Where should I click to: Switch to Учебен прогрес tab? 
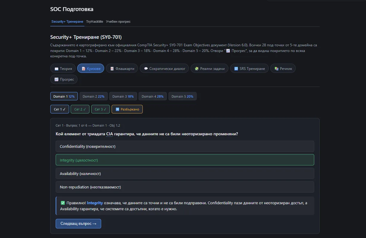click(118, 22)
